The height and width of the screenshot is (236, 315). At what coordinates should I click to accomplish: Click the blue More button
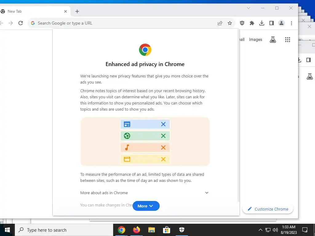click(146, 206)
